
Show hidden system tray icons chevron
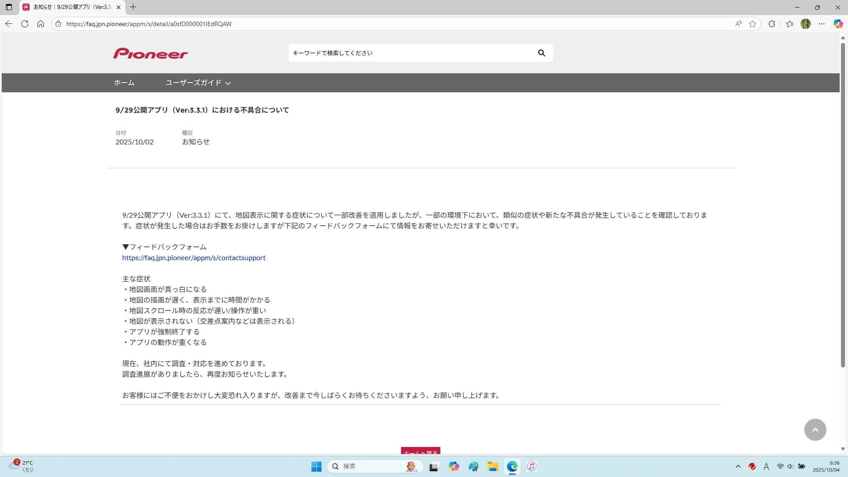(738, 466)
